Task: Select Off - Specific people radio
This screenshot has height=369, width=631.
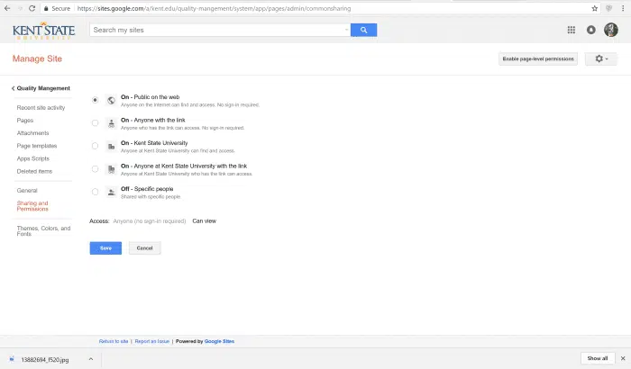Action: pyautogui.click(x=95, y=192)
